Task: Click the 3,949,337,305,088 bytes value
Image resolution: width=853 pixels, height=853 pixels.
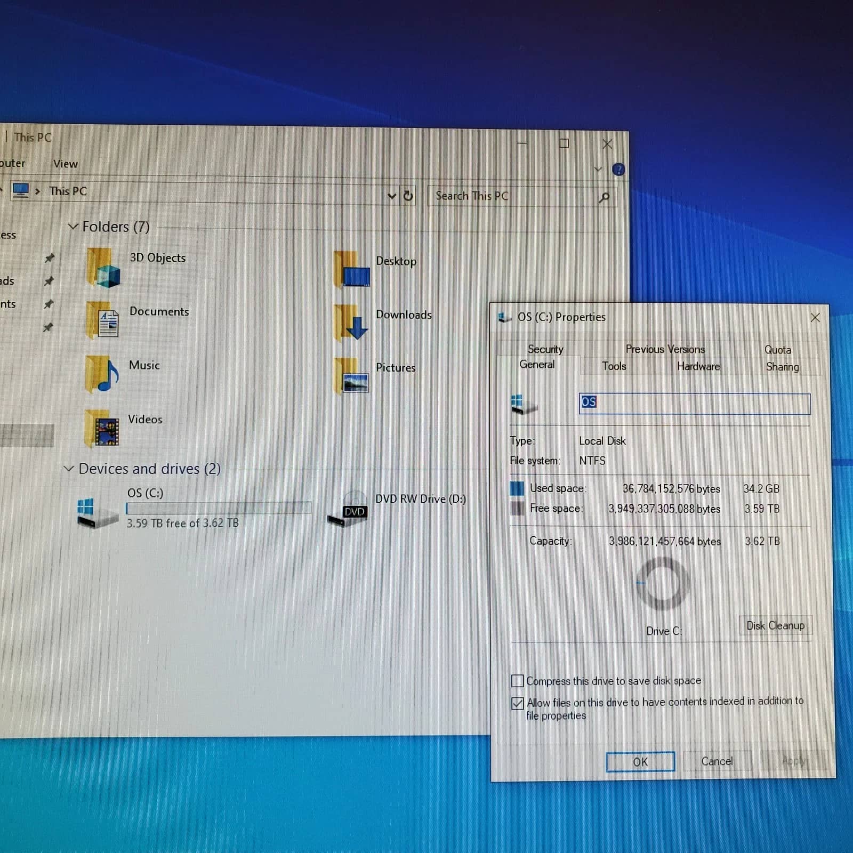Action: 664,509
